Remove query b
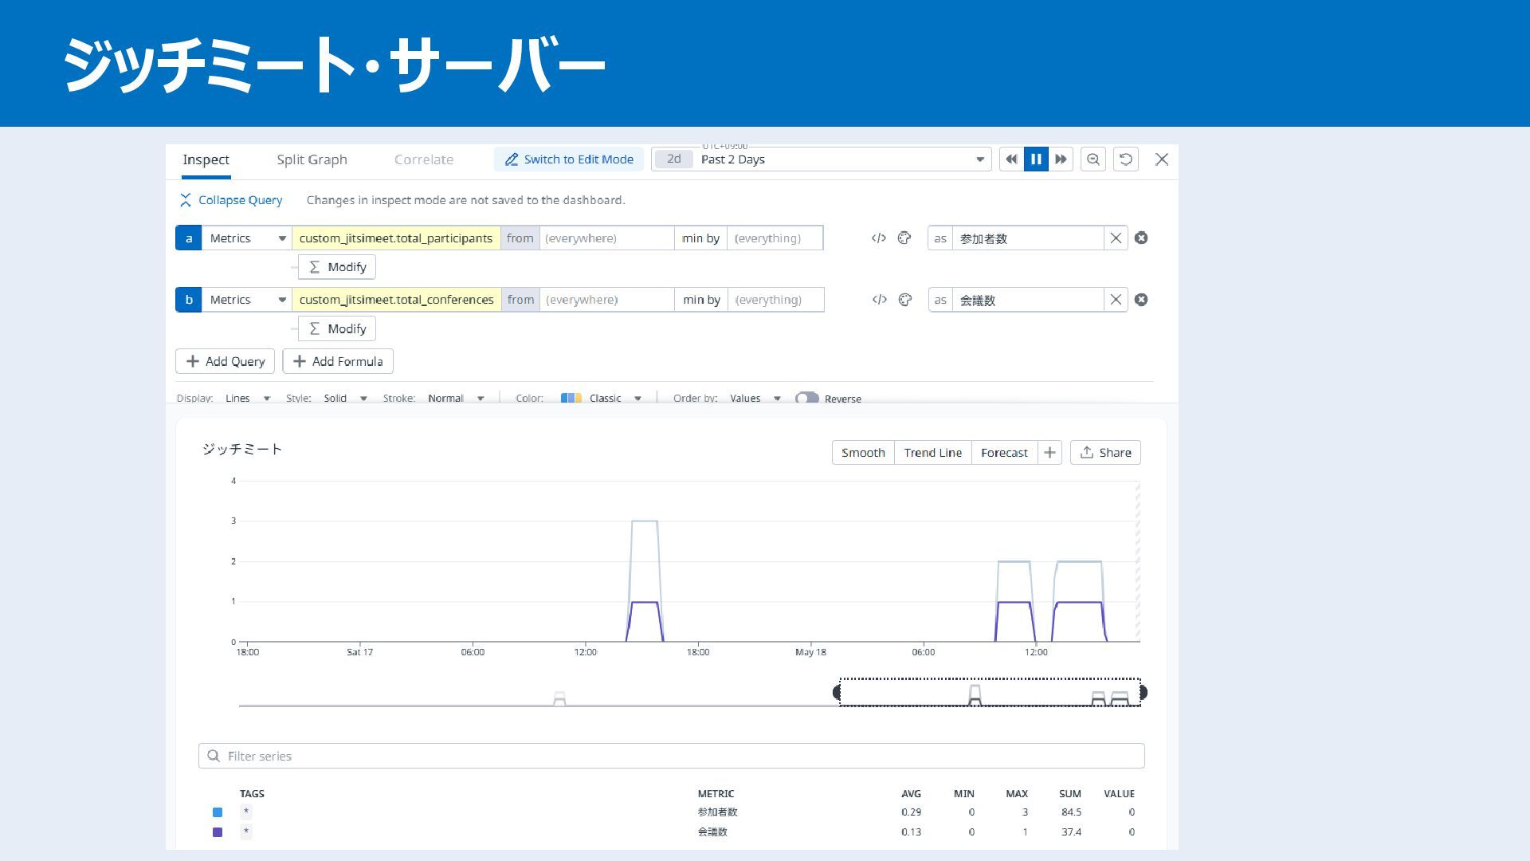 (1141, 300)
